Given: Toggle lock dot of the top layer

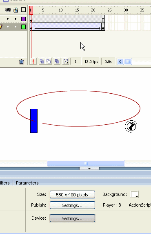Looking at the screenshot, I should (16, 19).
